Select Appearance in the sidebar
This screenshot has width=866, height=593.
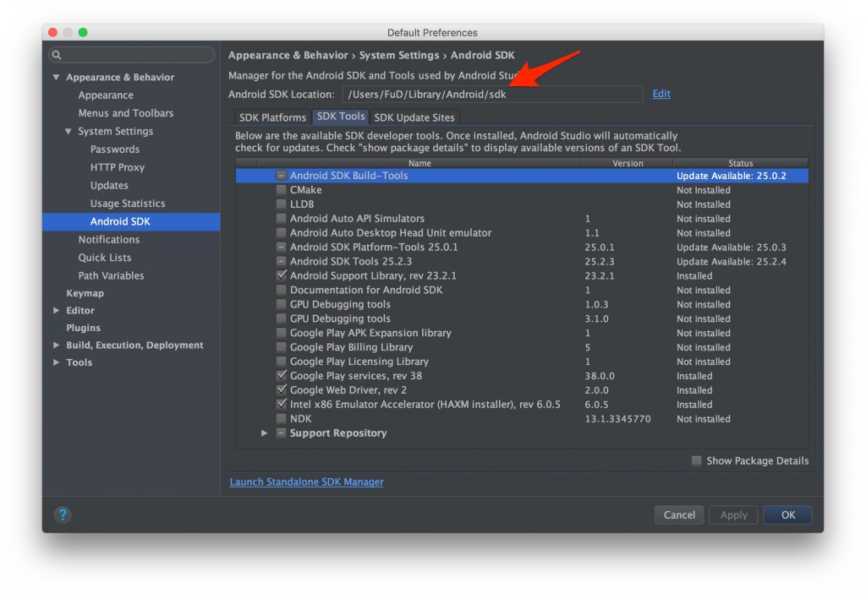[106, 95]
